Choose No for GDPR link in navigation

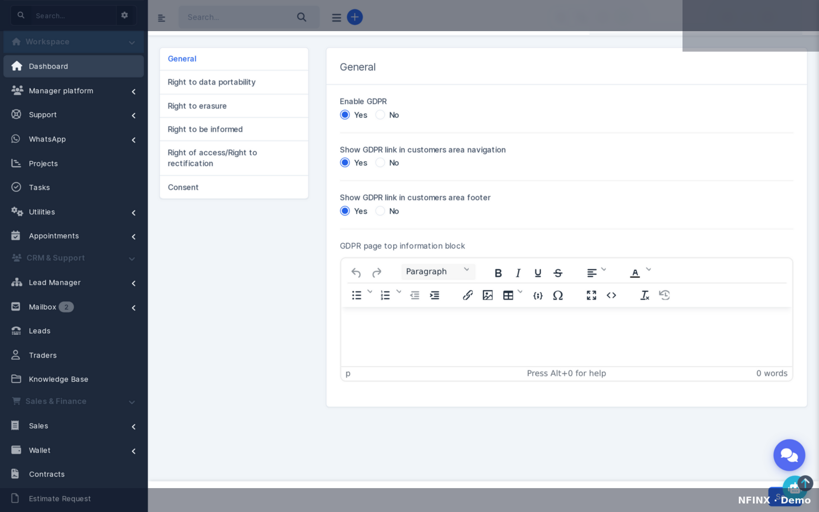(x=380, y=163)
